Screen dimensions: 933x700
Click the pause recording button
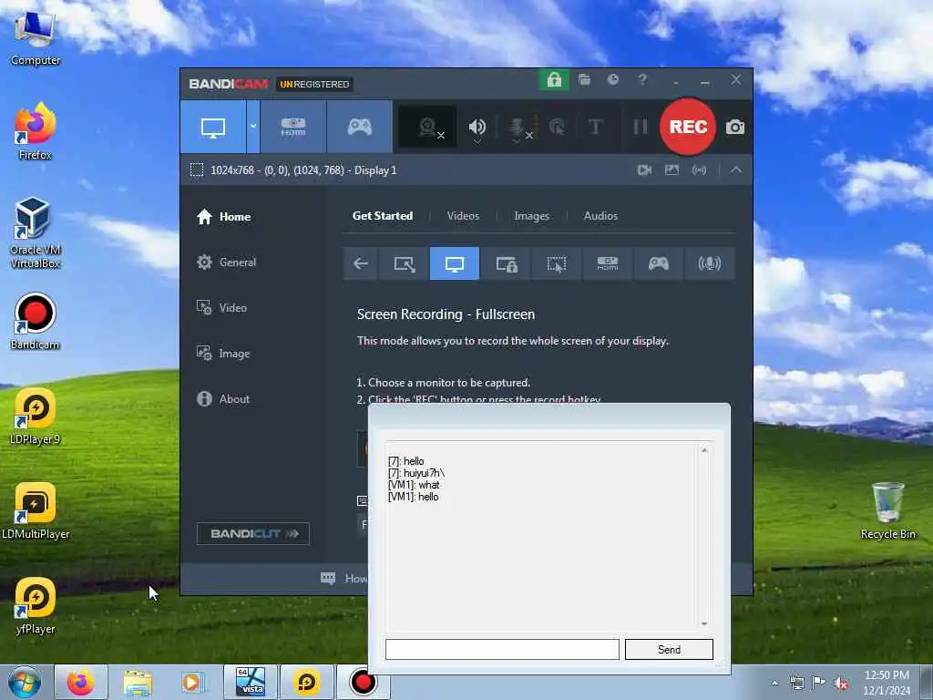click(x=641, y=127)
